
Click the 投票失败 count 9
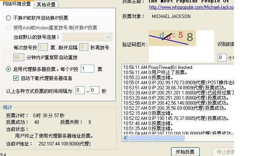(89, 122)
